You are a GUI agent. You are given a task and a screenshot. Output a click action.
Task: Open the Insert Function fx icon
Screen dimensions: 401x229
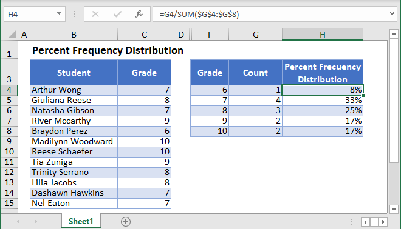tap(139, 14)
